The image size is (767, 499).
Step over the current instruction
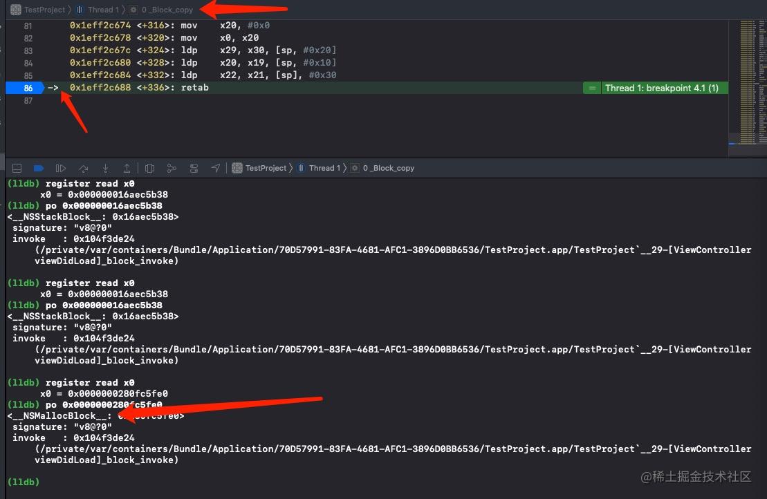83,168
